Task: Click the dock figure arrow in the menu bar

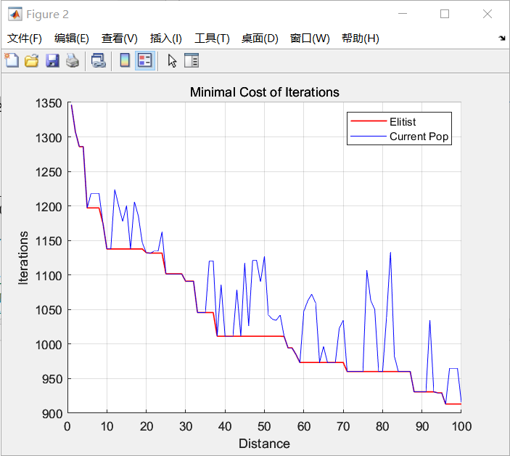Action: tap(502, 38)
